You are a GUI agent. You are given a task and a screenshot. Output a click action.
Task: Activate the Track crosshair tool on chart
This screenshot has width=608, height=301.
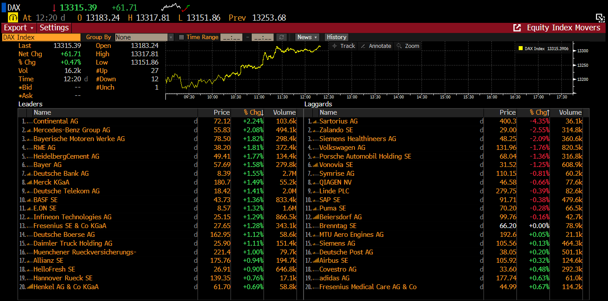pyautogui.click(x=343, y=46)
